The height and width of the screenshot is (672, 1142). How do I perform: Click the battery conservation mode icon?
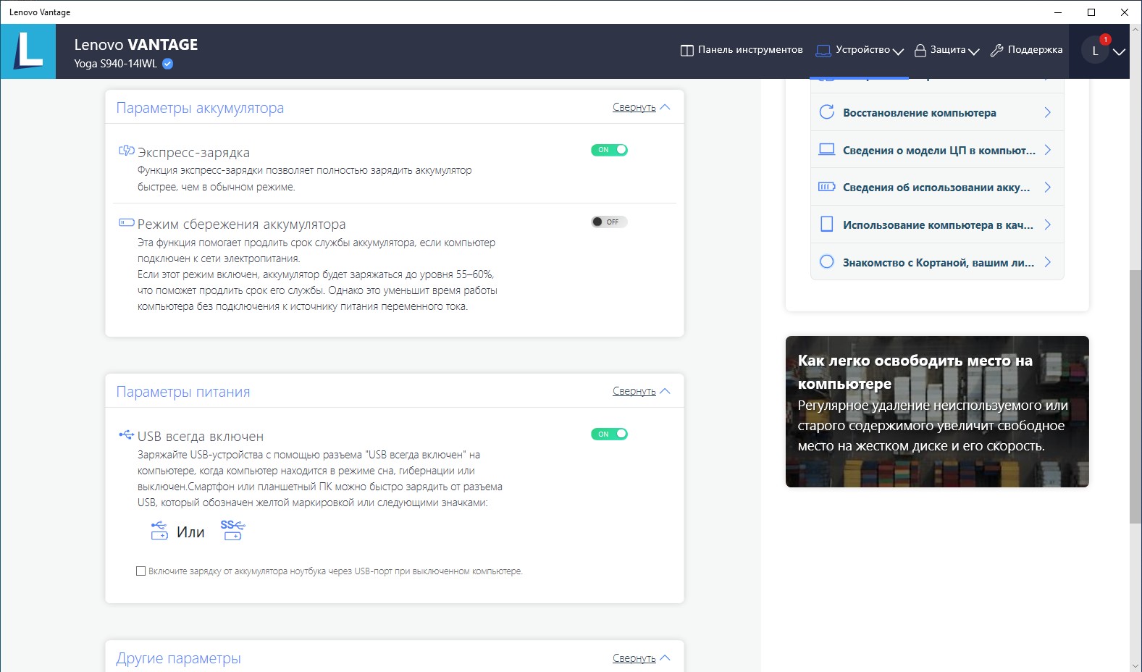tap(127, 222)
